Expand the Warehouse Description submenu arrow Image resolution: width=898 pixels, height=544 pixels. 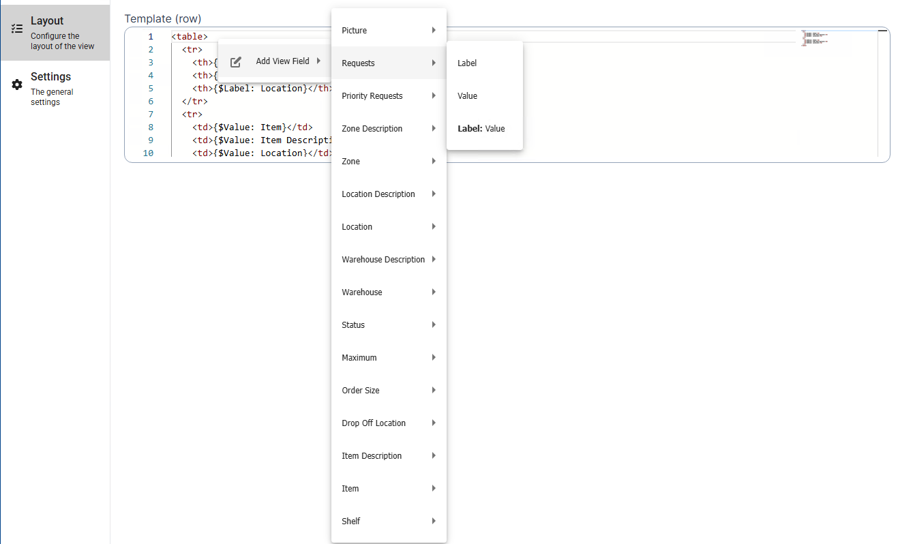(434, 259)
